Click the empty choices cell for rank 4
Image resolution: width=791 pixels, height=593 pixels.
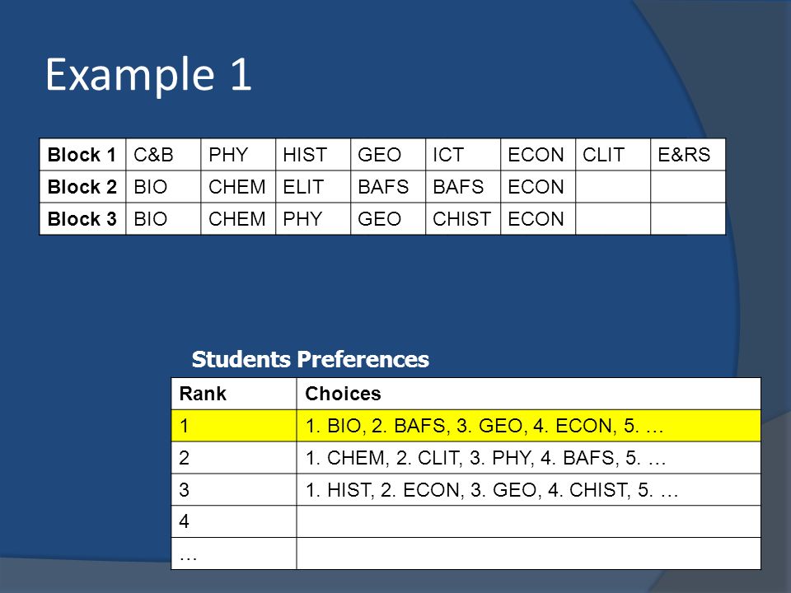(x=528, y=521)
